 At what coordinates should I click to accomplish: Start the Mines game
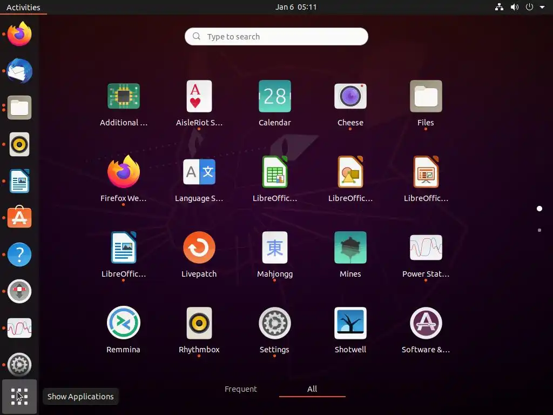coord(350,247)
